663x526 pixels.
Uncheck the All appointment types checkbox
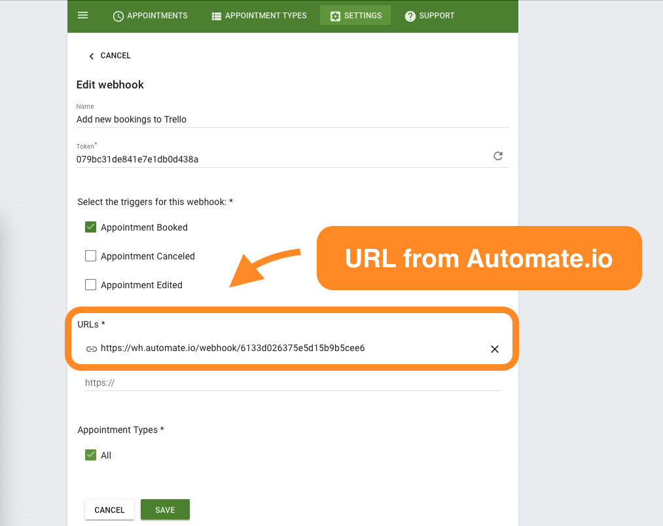[x=90, y=455]
